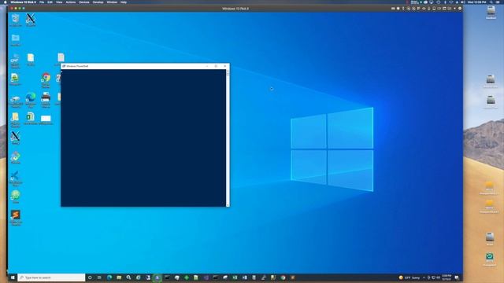Screen dimensions: 504x283
Task: Open the Window menu
Action: click(112, 2)
